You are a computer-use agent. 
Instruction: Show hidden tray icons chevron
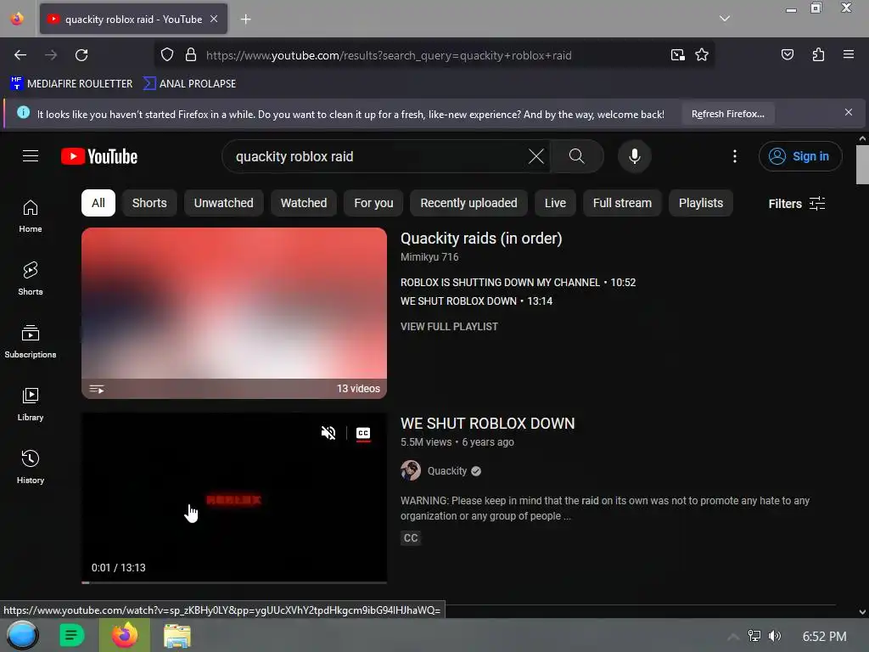coord(732,637)
